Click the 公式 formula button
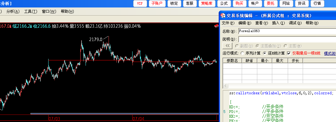 pos(224,3)
